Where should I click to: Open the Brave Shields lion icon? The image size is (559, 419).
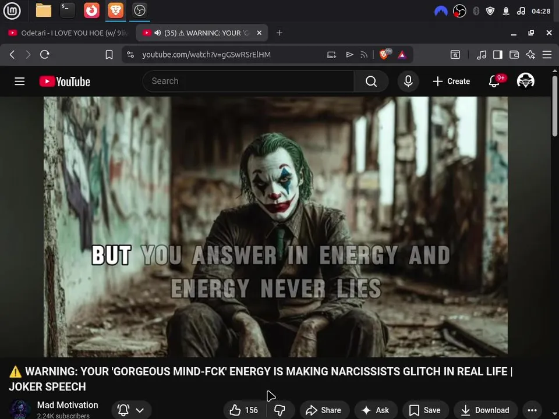(385, 54)
